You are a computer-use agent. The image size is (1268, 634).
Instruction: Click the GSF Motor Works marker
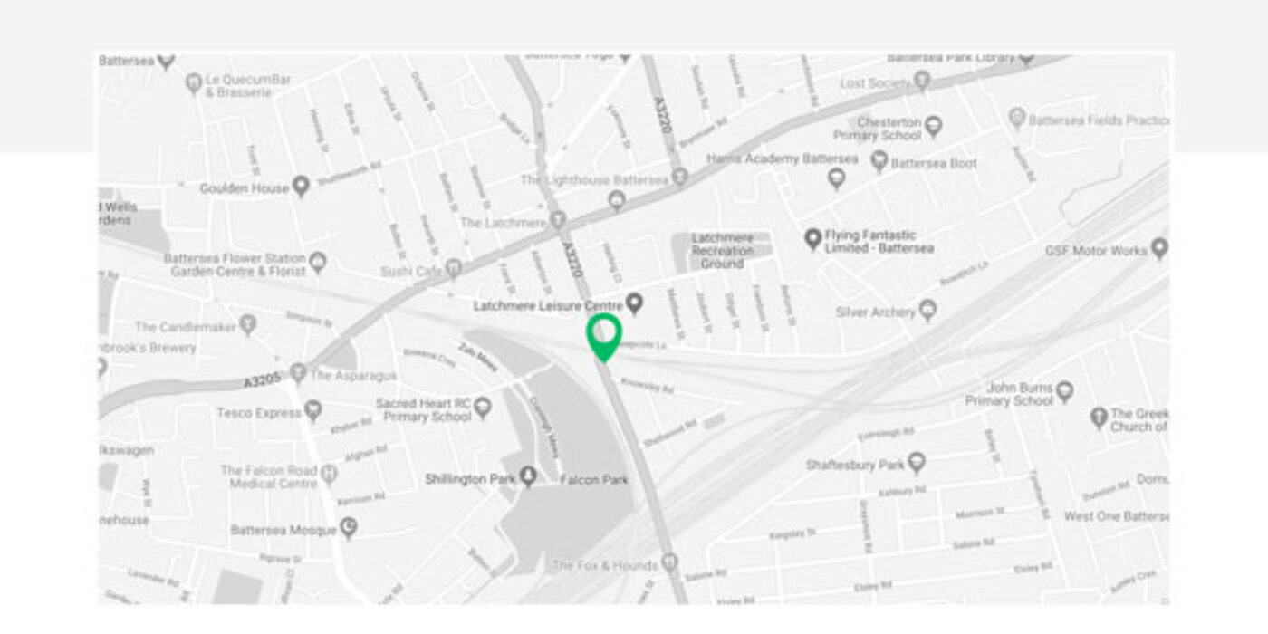[x=1159, y=249]
